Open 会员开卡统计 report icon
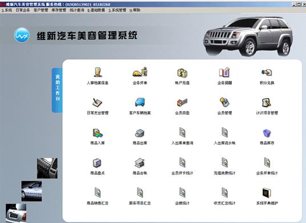The width and height of the screenshot is (306, 223). point(182,163)
